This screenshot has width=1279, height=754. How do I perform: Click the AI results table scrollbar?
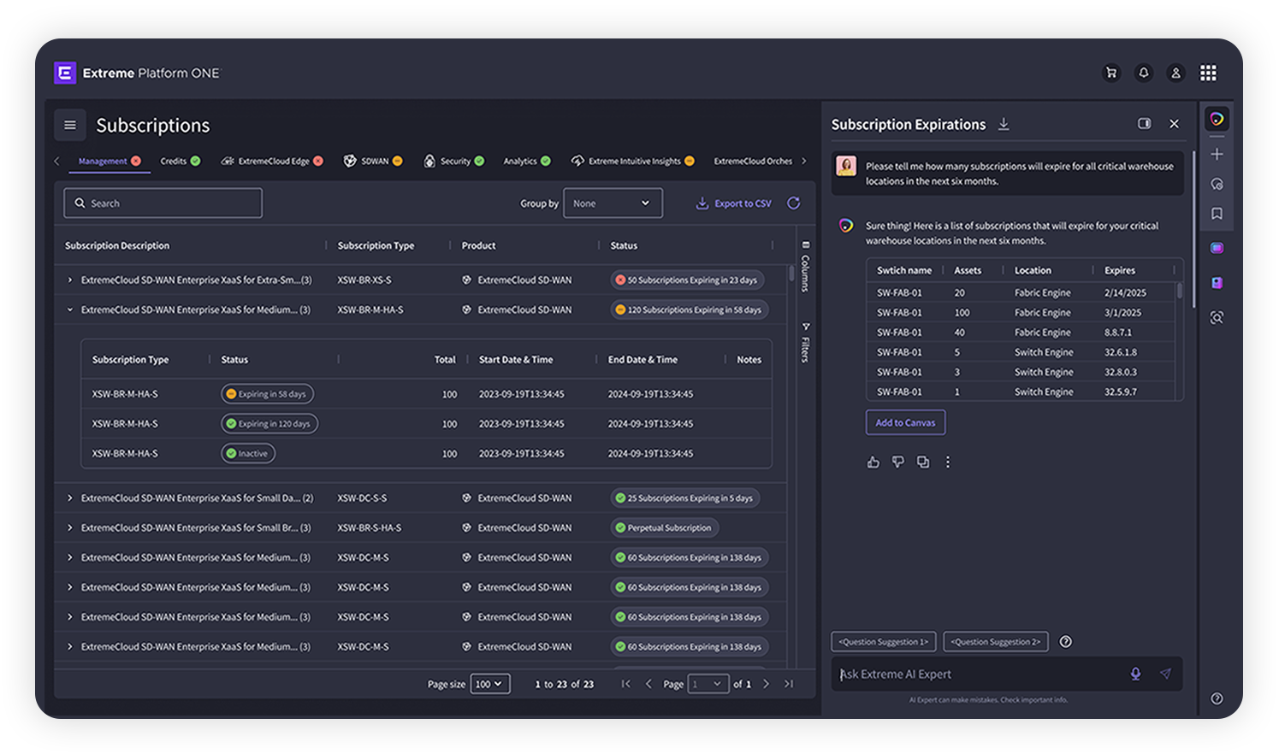(x=1181, y=291)
